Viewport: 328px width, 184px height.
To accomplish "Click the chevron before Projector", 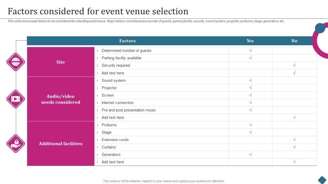I will pos(97,88).
